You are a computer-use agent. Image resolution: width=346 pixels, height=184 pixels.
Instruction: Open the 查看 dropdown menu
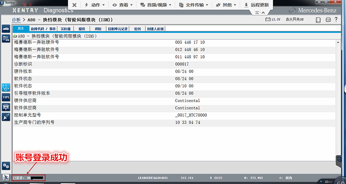122,5
